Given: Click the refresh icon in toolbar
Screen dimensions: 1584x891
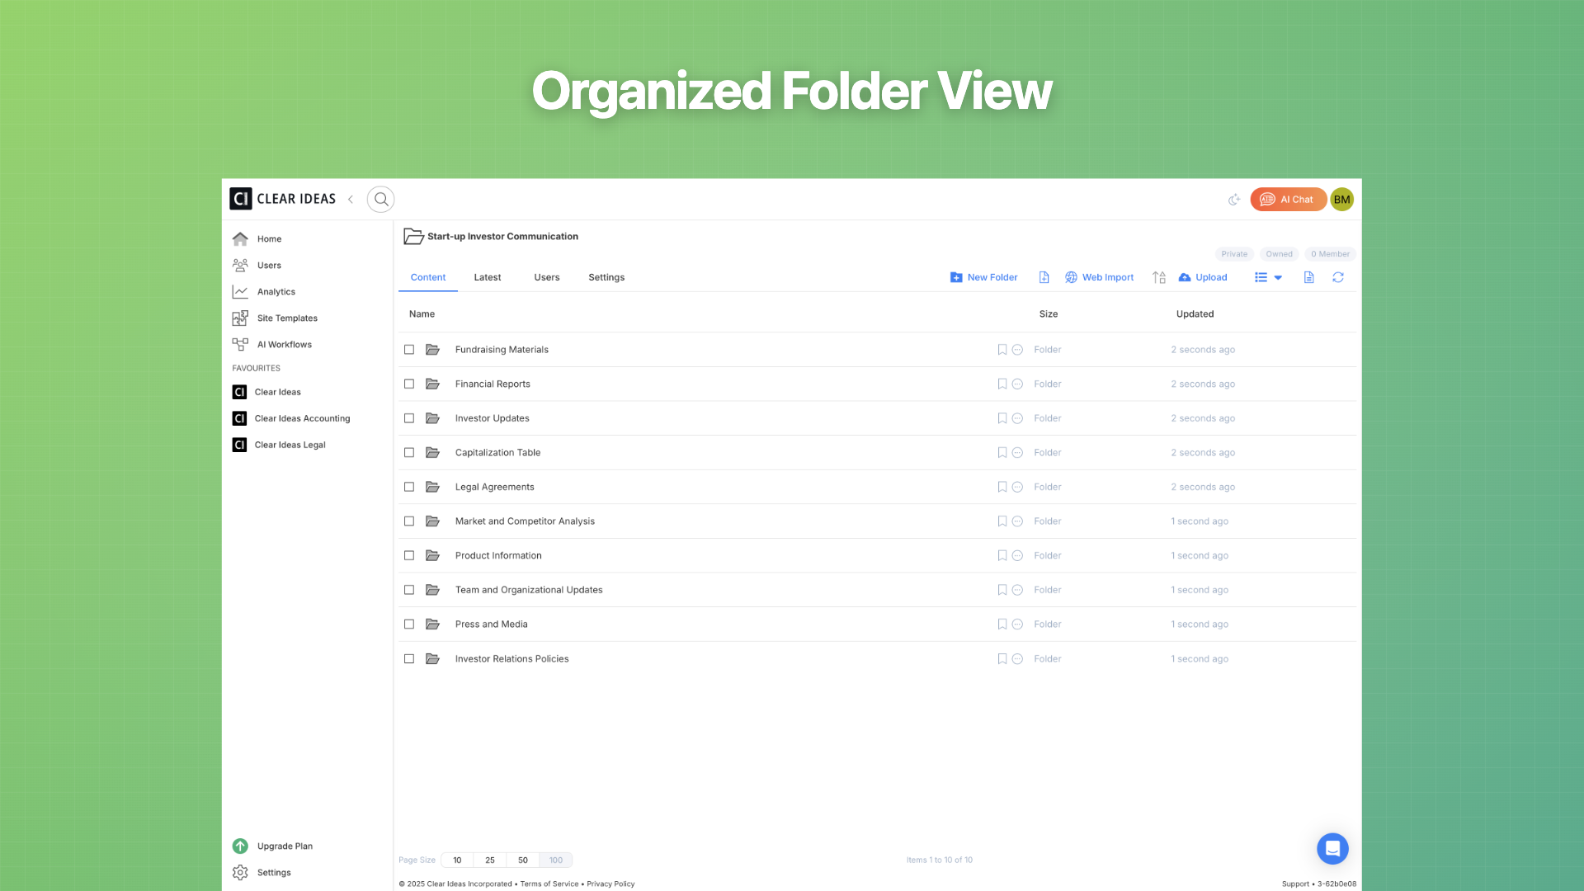Looking at the screenshot, I should coord(1337,277).
